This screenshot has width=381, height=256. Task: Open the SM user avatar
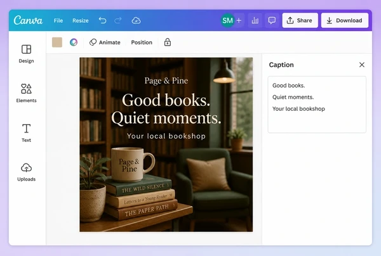coord(227,20)
